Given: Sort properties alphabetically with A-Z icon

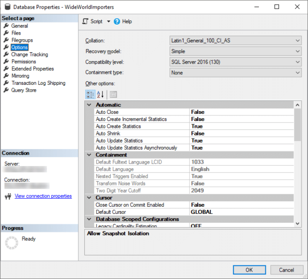Looking at the screenshot, I should tap(100, 94).
